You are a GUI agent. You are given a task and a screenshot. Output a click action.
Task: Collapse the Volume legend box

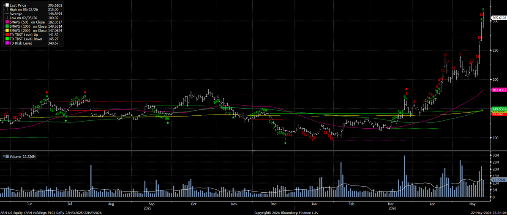pos(4,157)
